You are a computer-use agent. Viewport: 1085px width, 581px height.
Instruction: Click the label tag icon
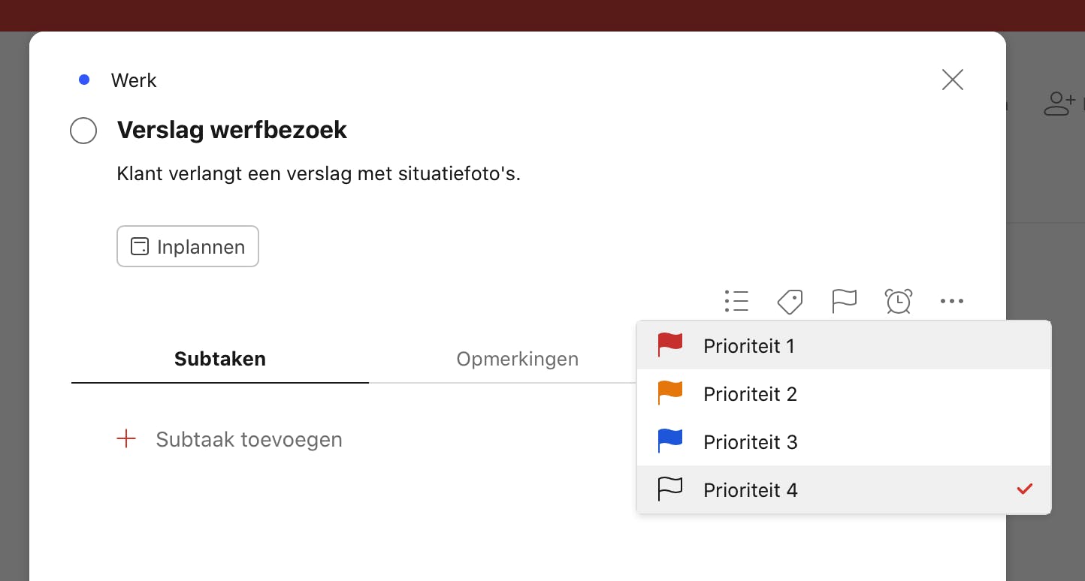click(x=790, y=302)
